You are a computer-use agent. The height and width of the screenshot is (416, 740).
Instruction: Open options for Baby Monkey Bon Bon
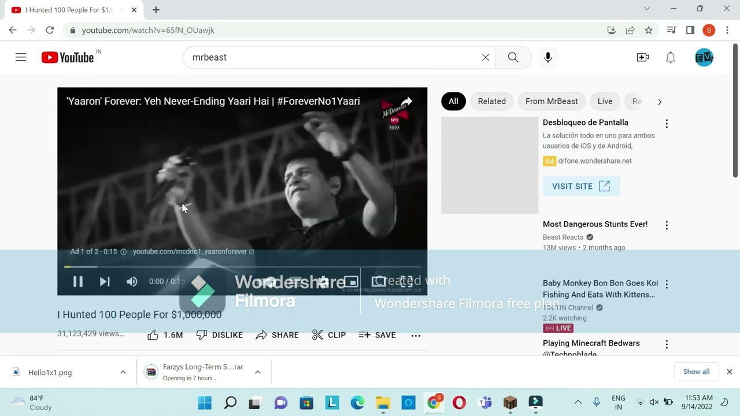coord(667,284)
